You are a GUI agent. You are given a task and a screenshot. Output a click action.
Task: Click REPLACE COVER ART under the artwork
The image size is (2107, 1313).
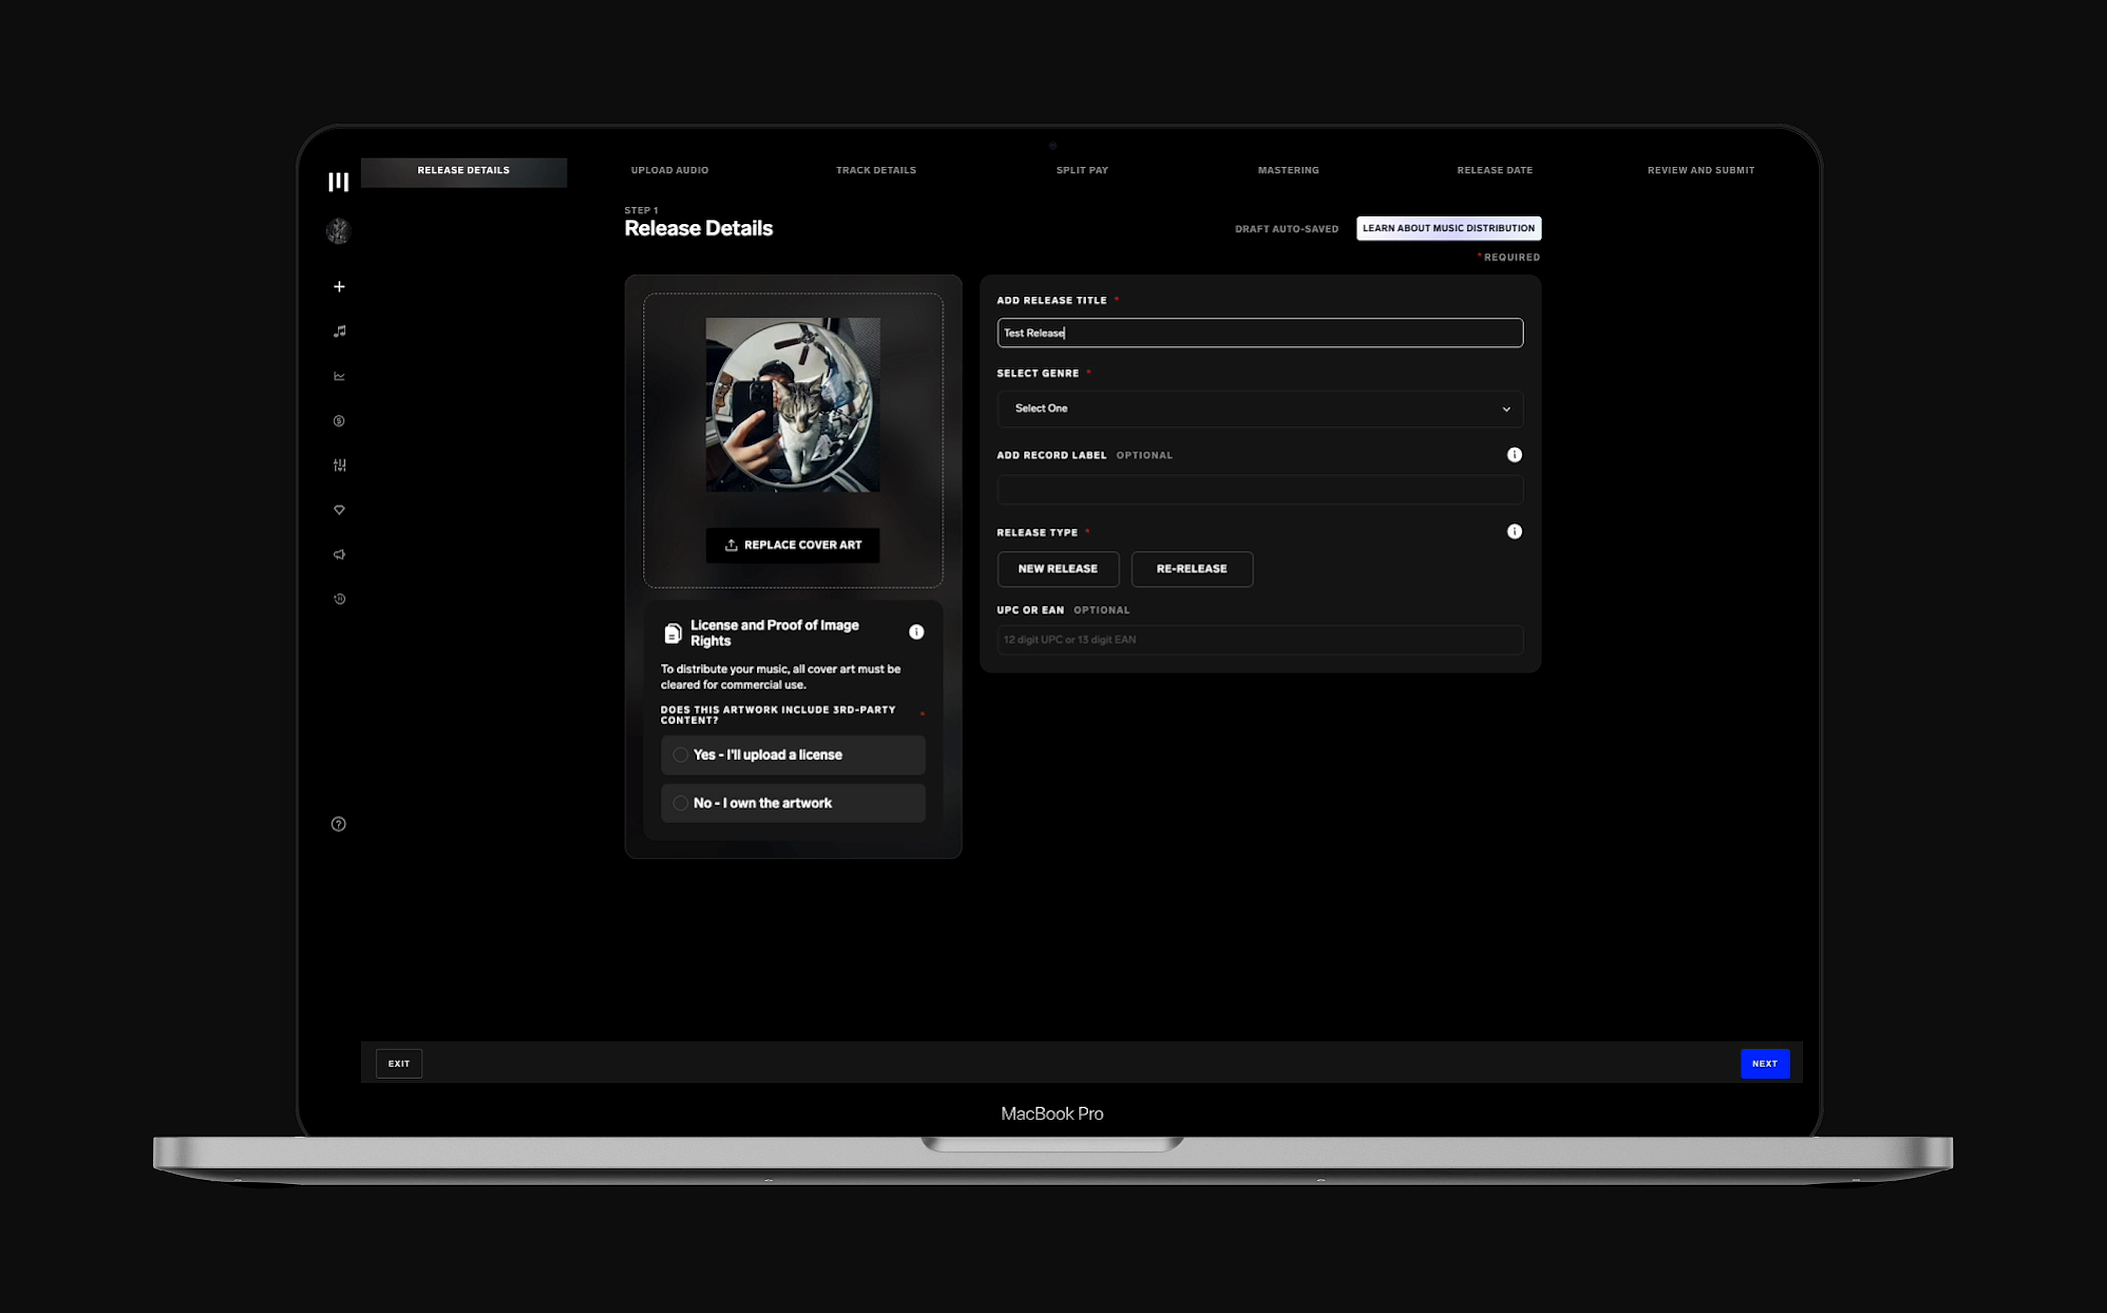(792, 545)
